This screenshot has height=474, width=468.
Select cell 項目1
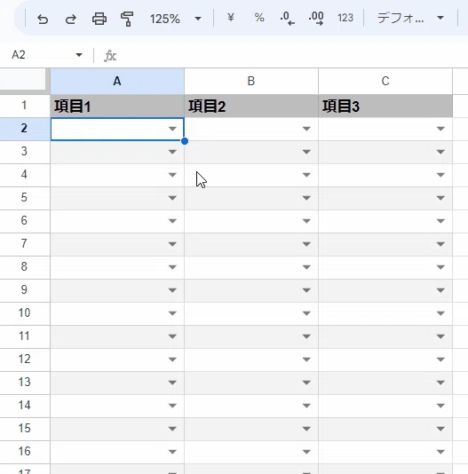coord(117,107)
